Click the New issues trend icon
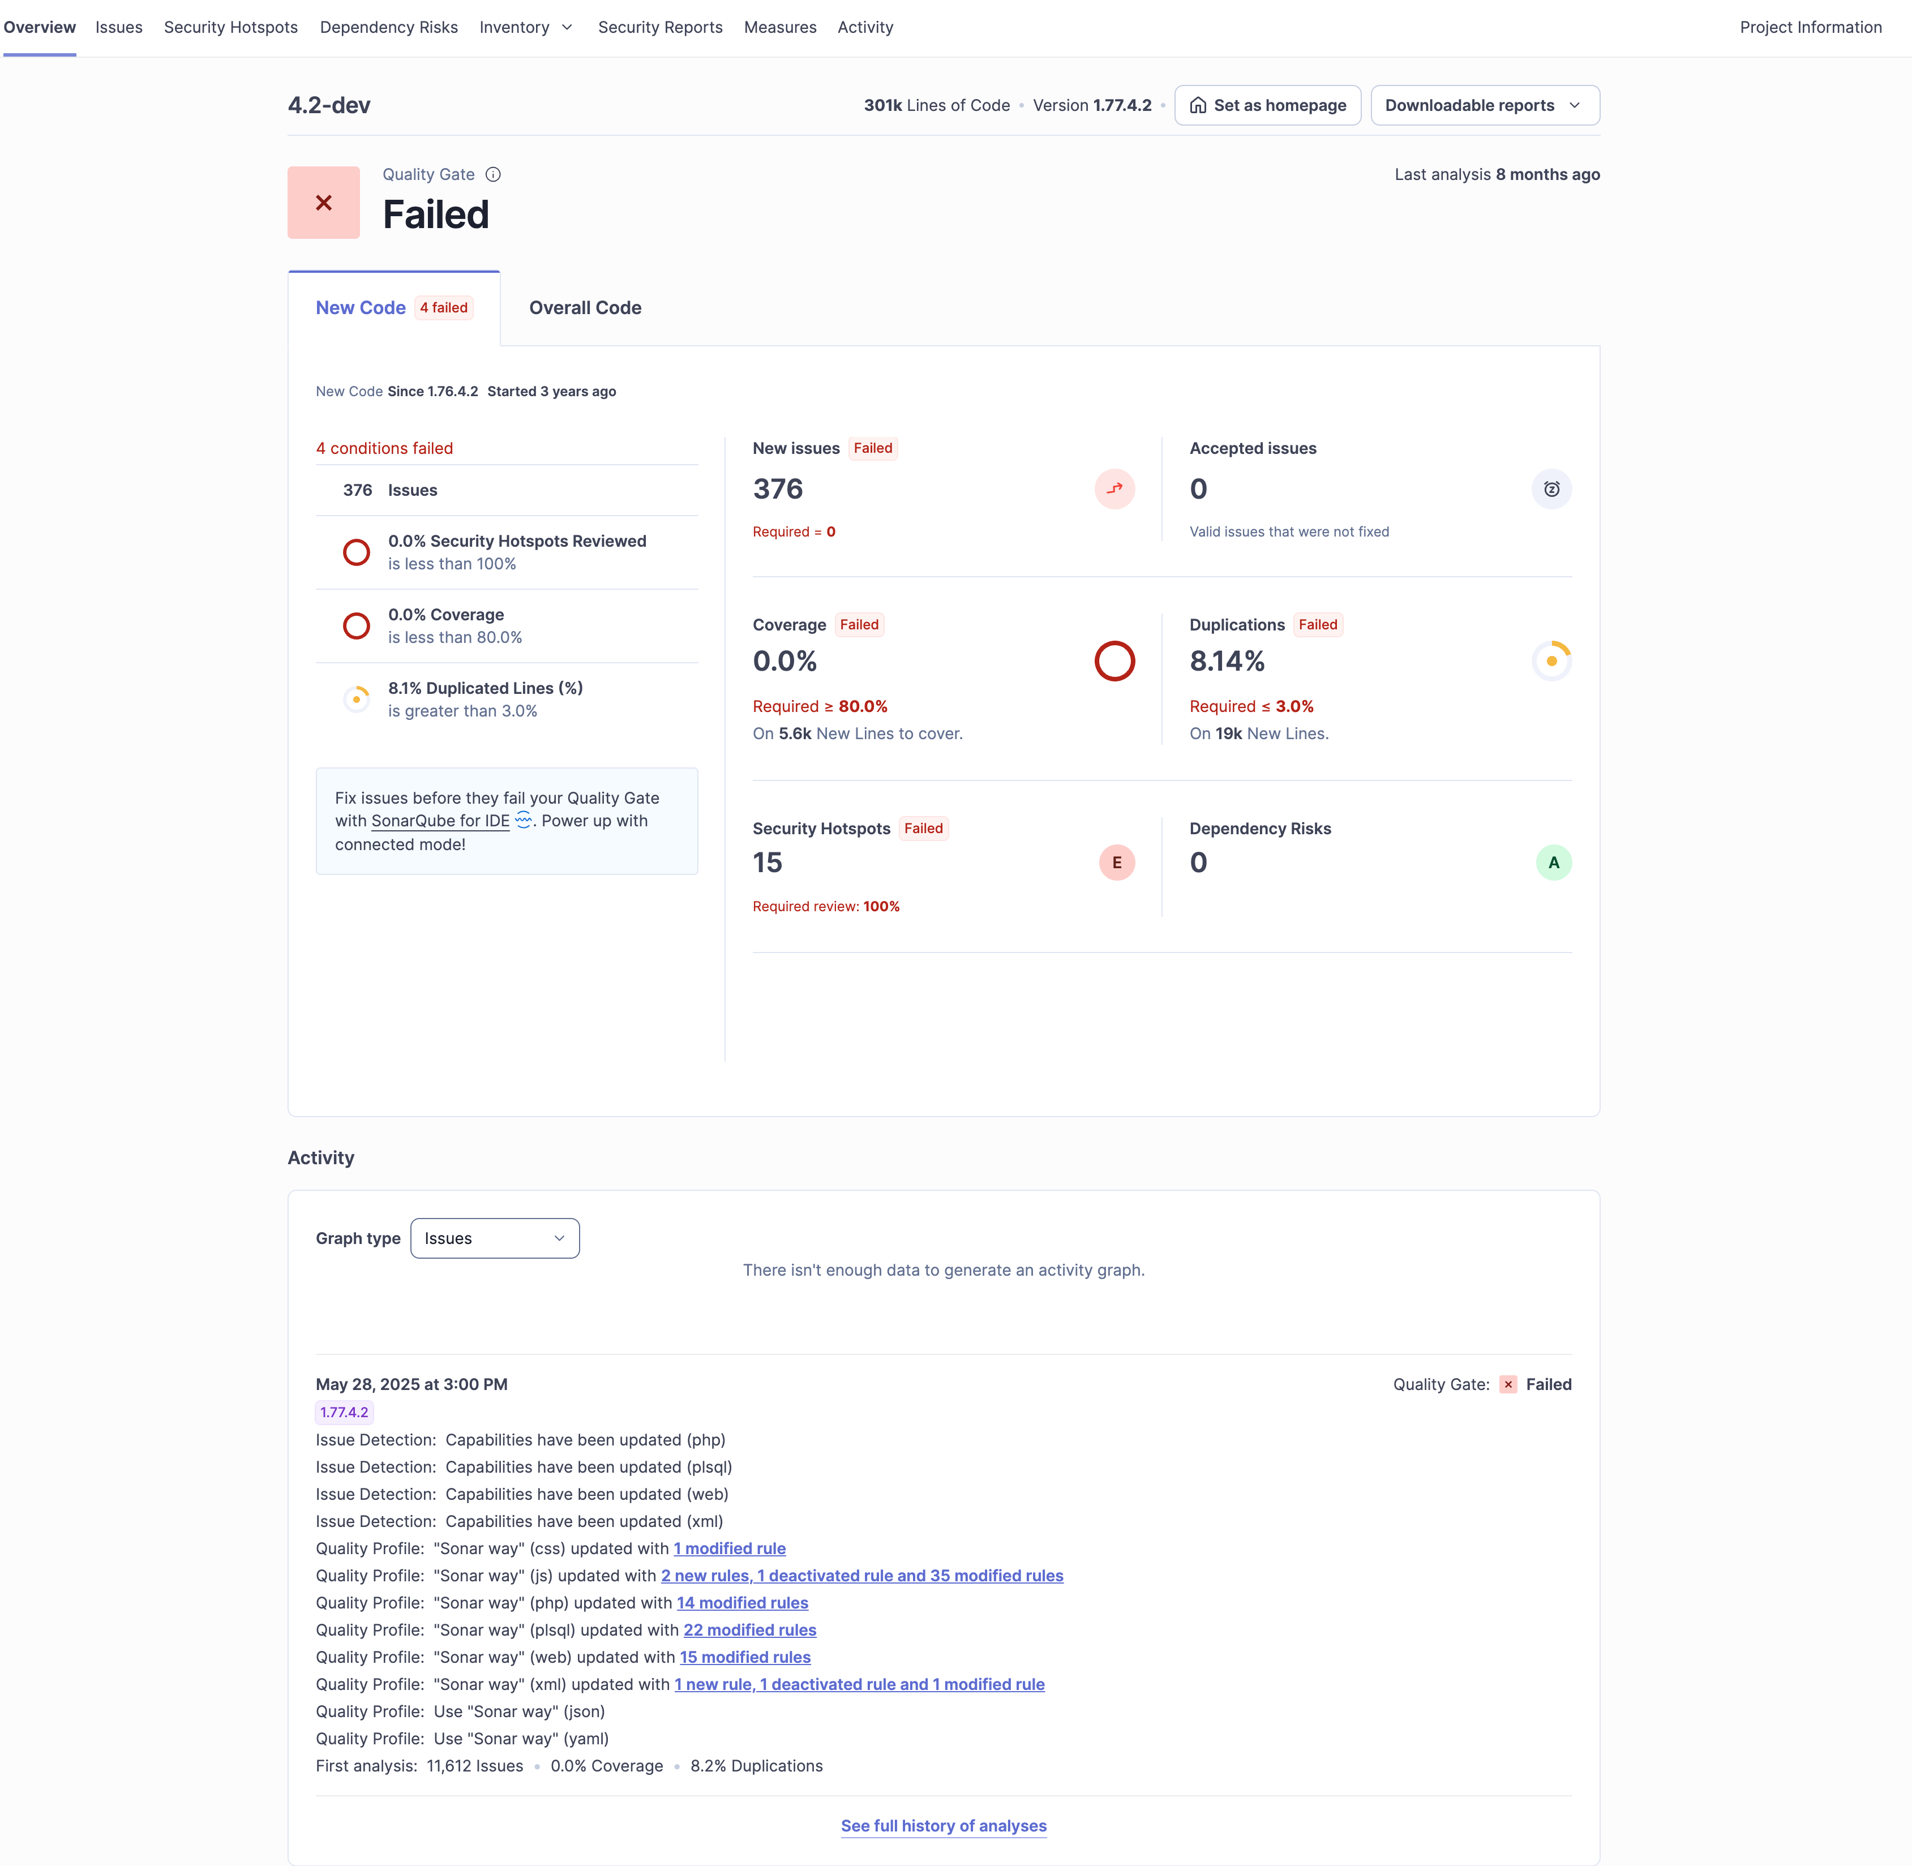 1114,489
